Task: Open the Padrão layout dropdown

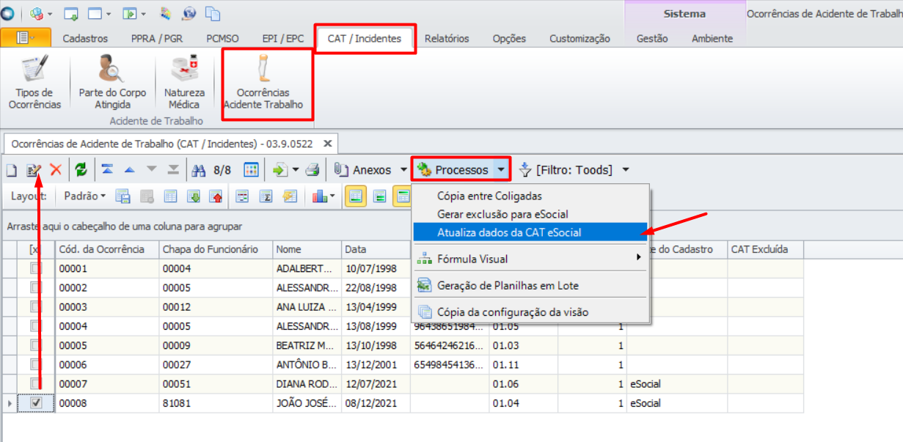Action: (84, 196)
